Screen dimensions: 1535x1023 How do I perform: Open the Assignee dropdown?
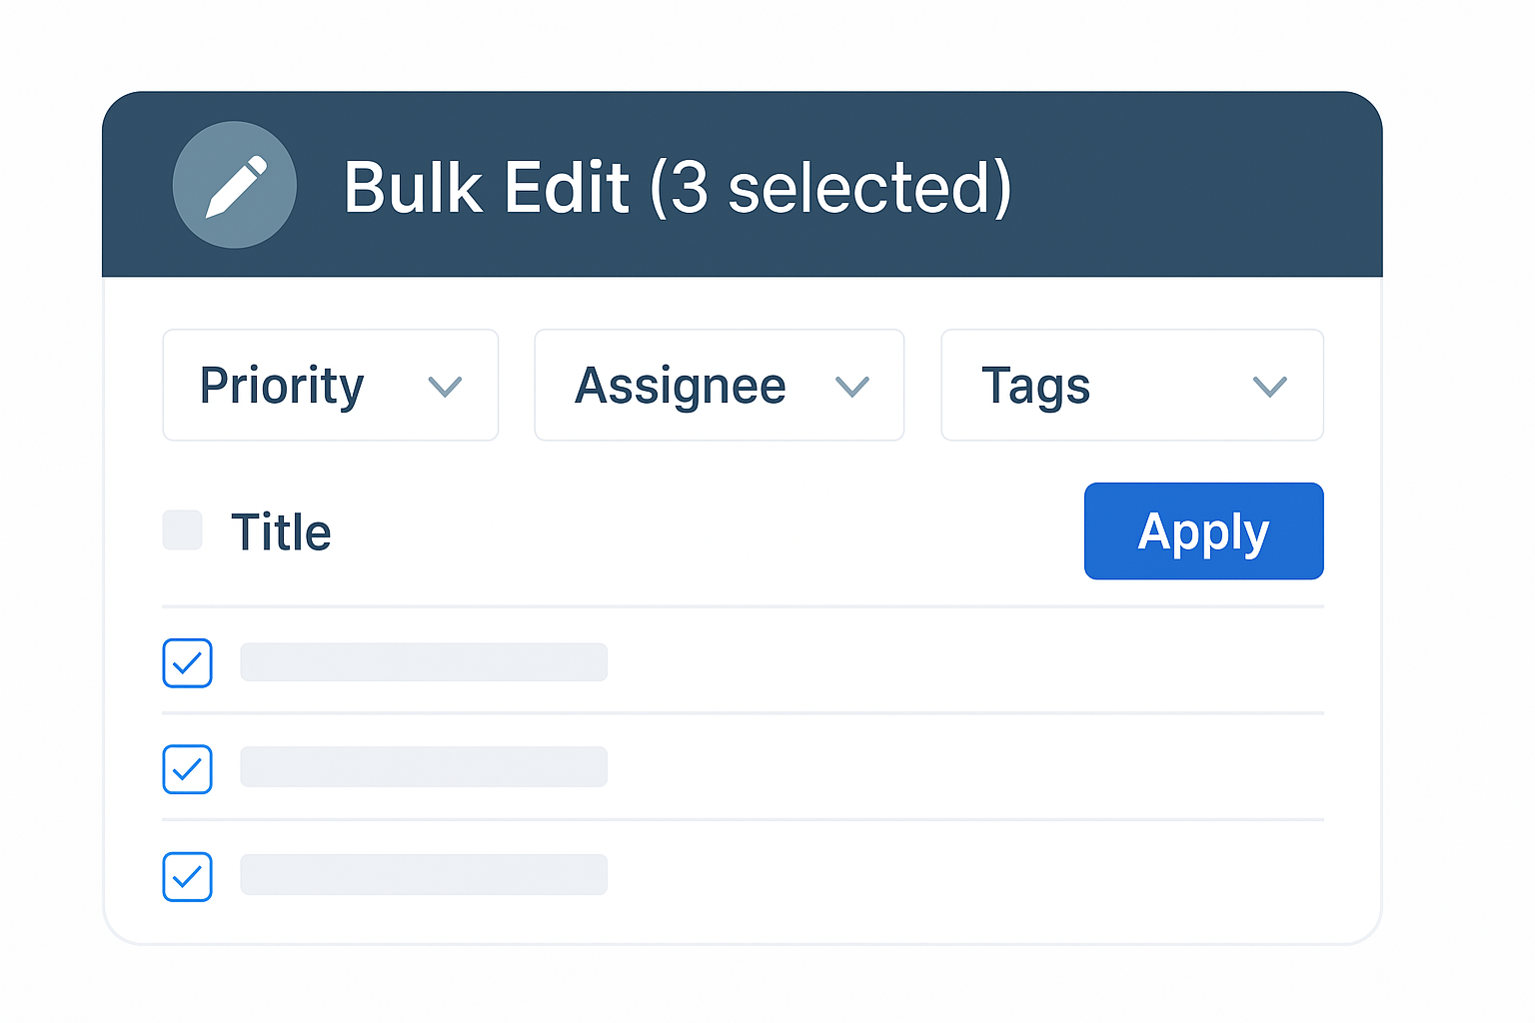[x=718, y=386]
